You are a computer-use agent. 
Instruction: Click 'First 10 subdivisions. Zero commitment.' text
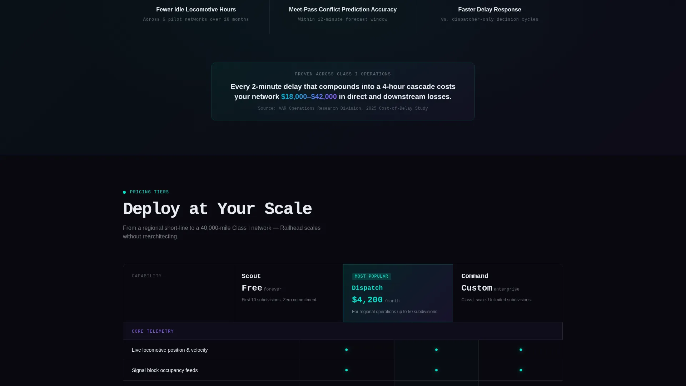click(x=279, y=300)
